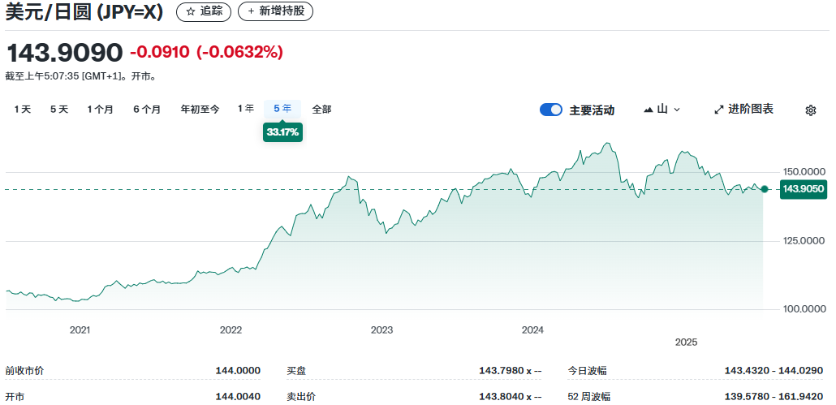Click the 今日波幅 label
Screen dimensions: 836x405
pos(588,371)
